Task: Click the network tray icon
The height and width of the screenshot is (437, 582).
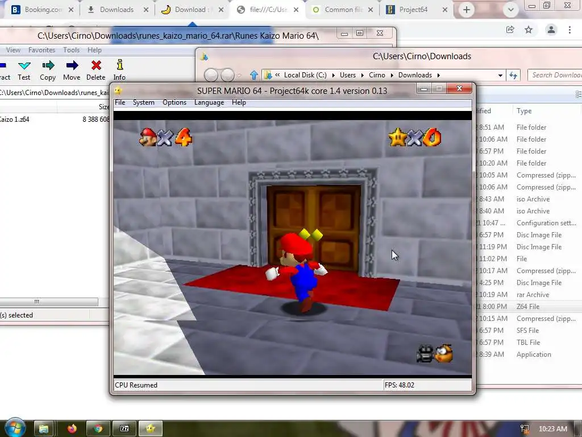Action: (x=525, y=429)
